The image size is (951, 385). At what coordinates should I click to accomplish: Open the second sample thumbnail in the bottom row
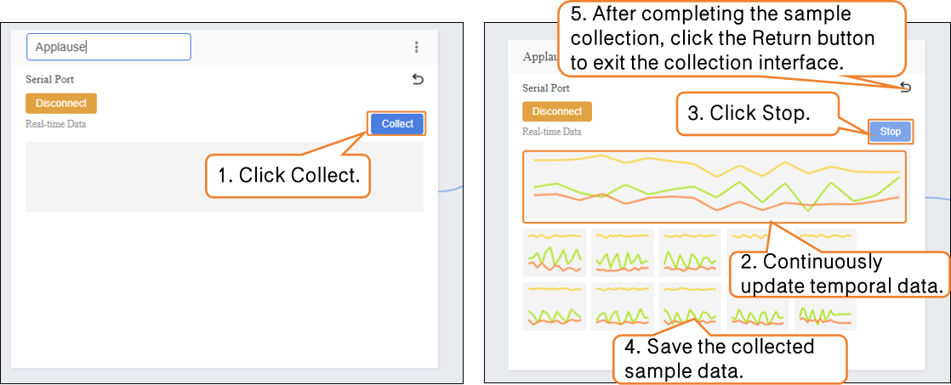pyautogui.click(x=622, y=307)
